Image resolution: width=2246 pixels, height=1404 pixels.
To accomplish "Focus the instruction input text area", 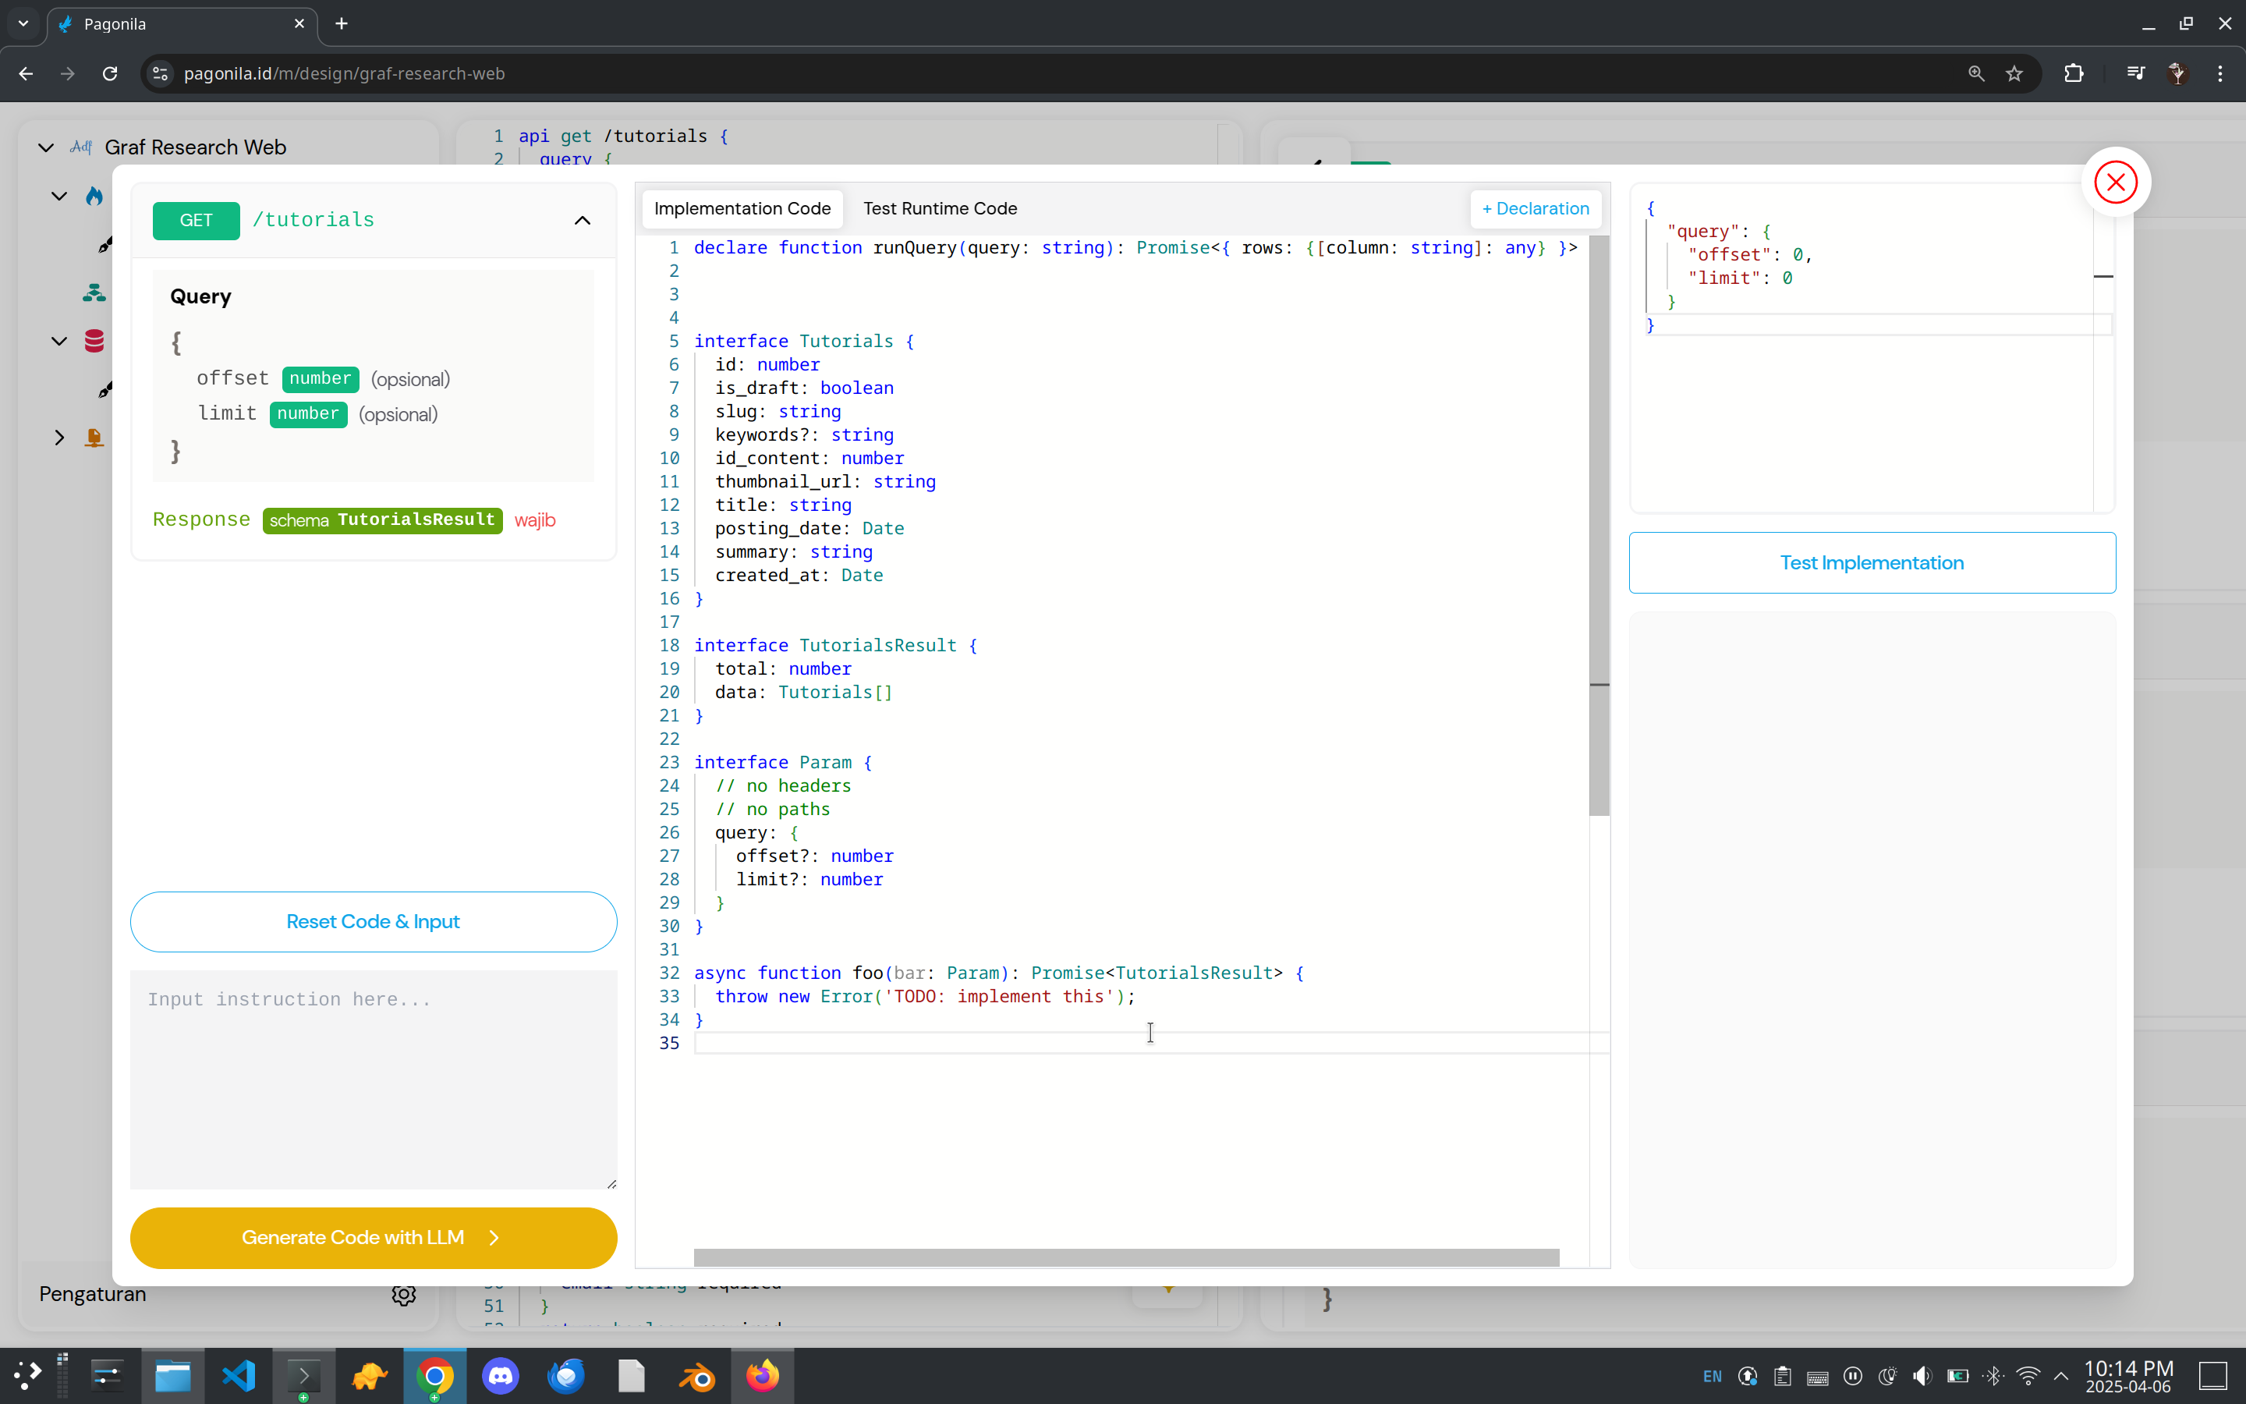I will pos(373,1079).
